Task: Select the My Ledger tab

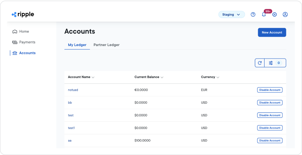Action: click(77, 45)
